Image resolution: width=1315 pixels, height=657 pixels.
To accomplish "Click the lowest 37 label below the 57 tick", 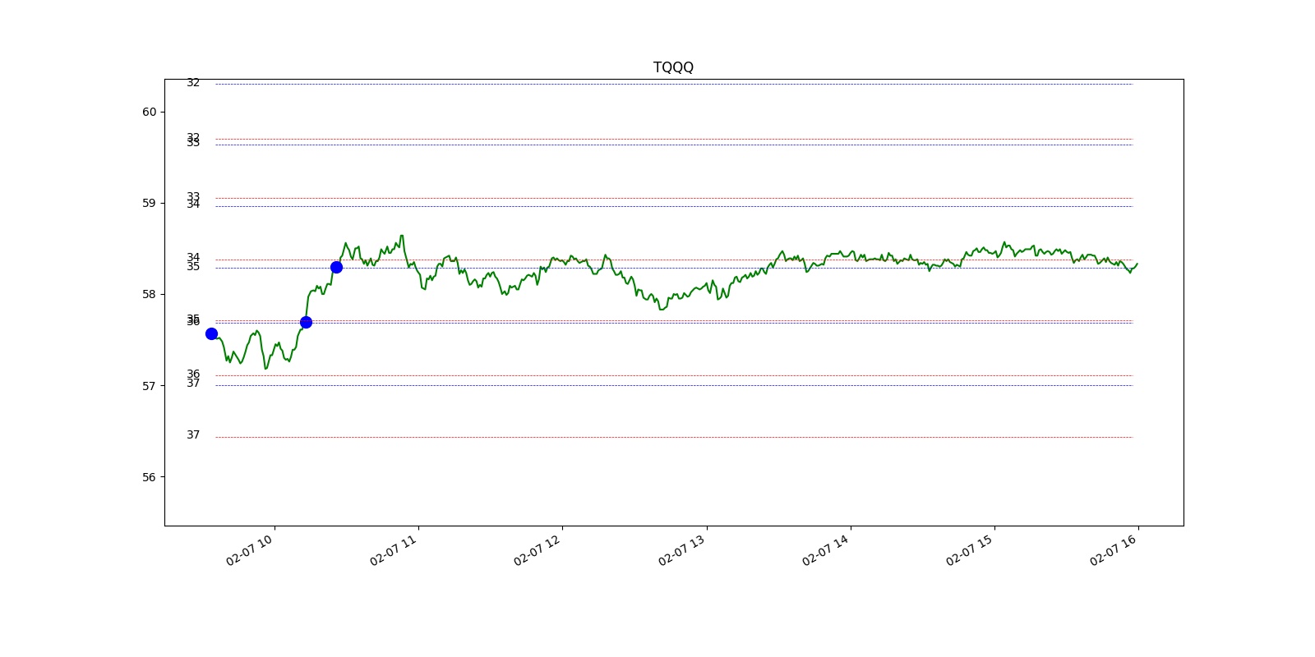I will coord(193,435).
